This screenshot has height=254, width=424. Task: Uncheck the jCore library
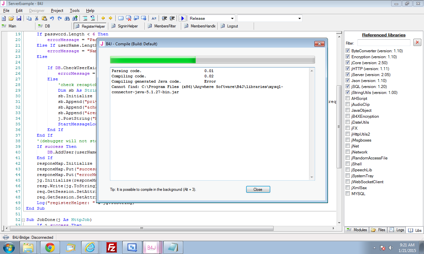347,63
